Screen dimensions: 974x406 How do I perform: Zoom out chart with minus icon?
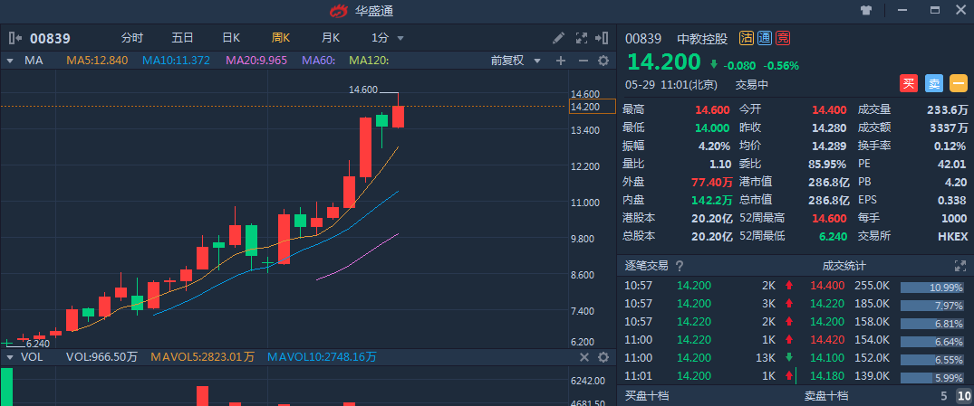coord(583,60)
